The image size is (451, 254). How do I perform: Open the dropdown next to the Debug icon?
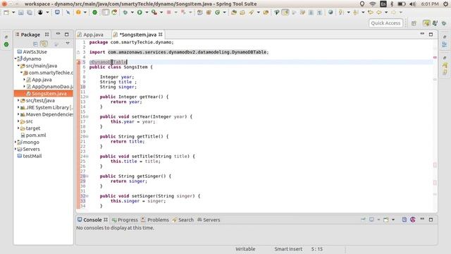132,13
